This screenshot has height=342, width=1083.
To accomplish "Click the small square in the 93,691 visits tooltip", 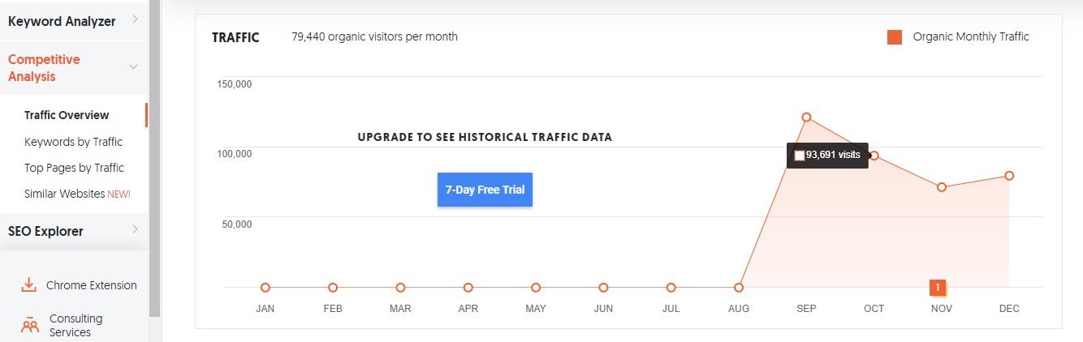I will [800, 155].
